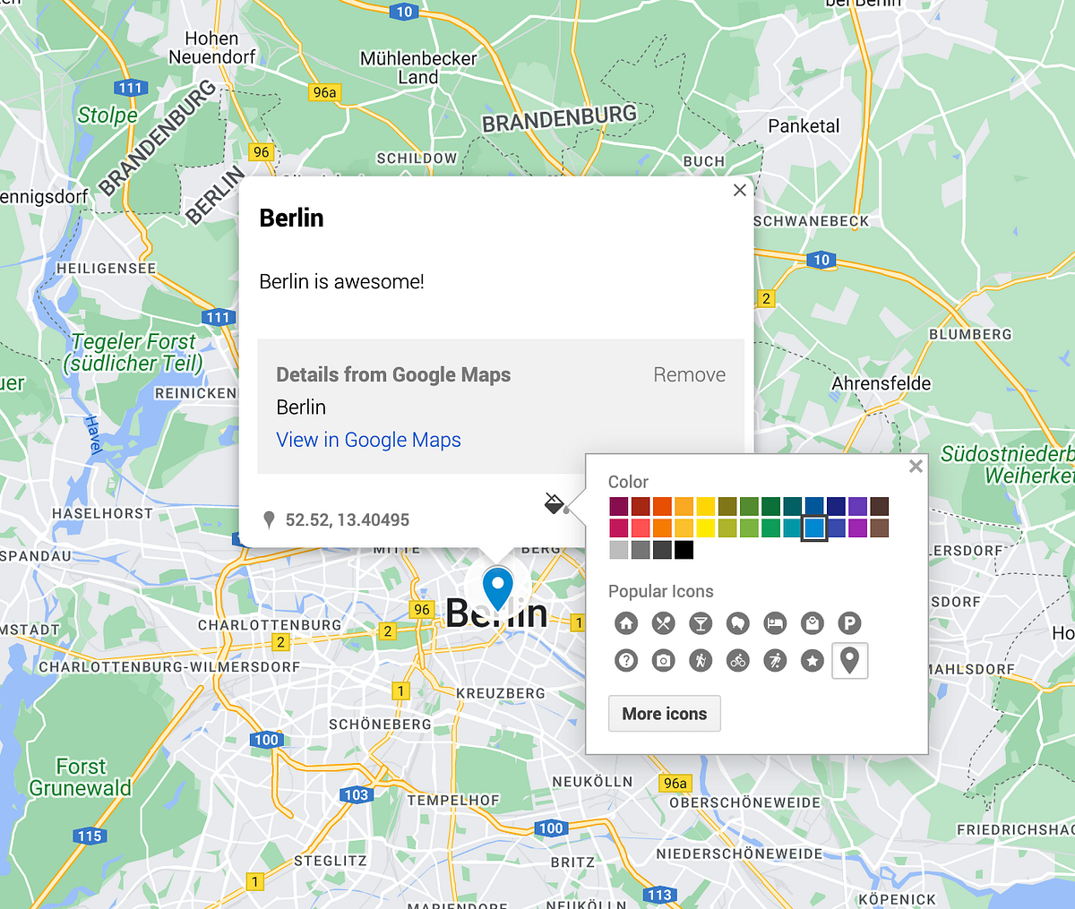Viewport: 1075px width, 909px height.
Task: Select the default map pin icon
Action: [849, 661]
